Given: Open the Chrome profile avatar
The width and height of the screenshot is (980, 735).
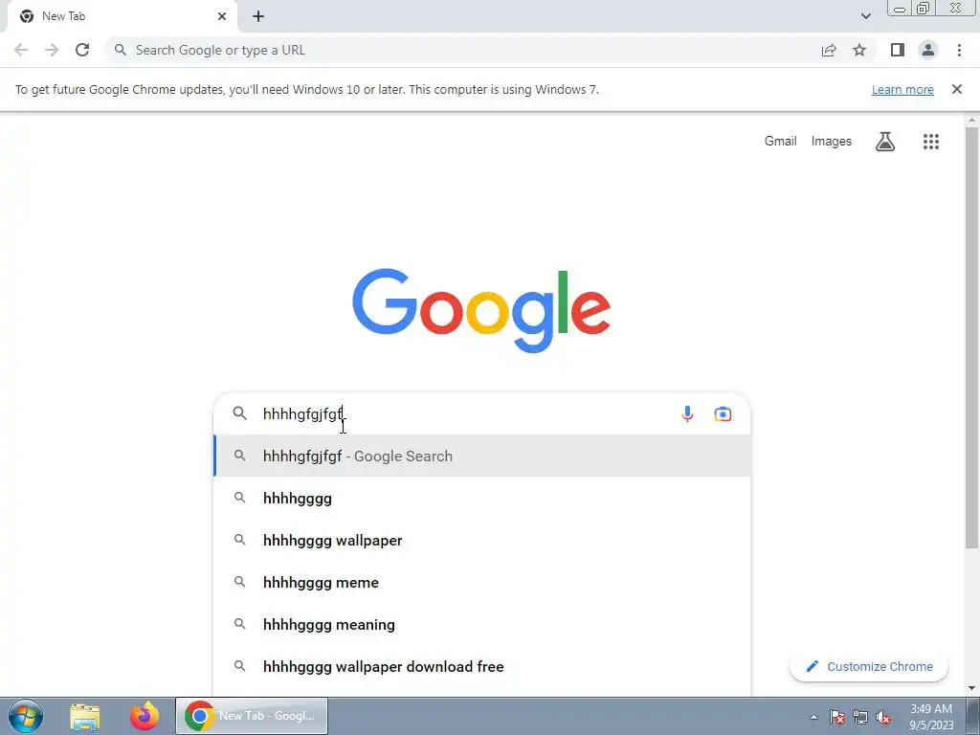Looking at the screenshot, I should click(x=928, y=50).
